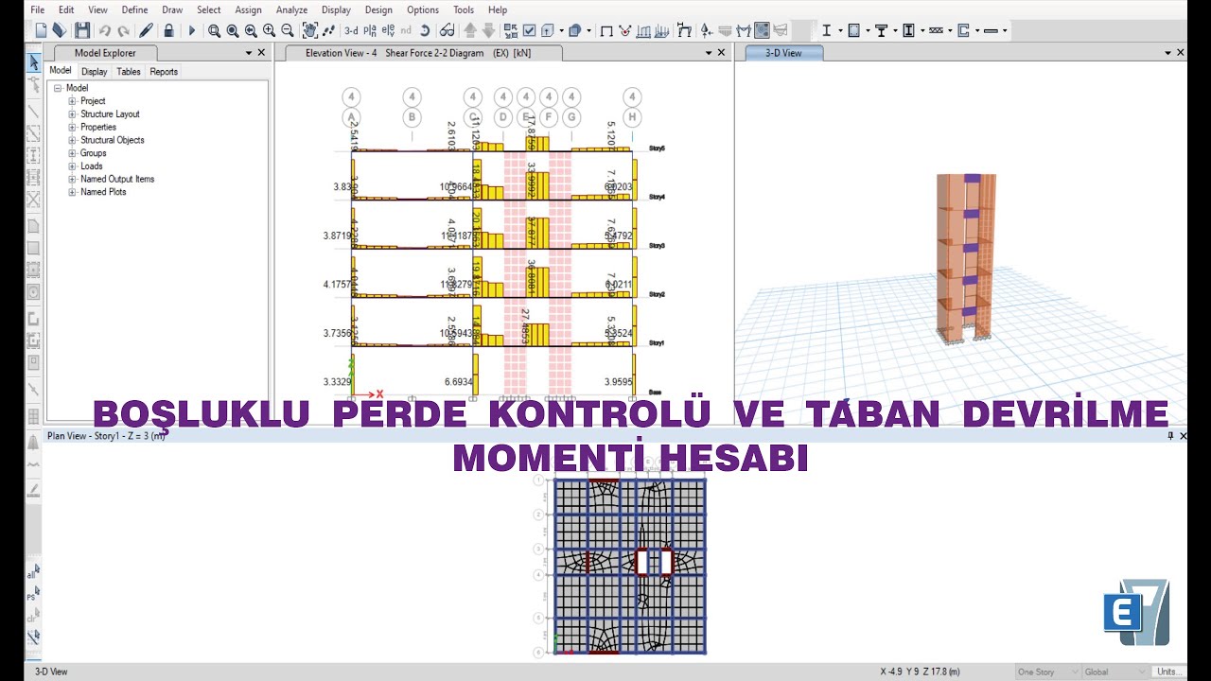
Task: Expand the Structural Objects tree node
Action: point(72,140)
